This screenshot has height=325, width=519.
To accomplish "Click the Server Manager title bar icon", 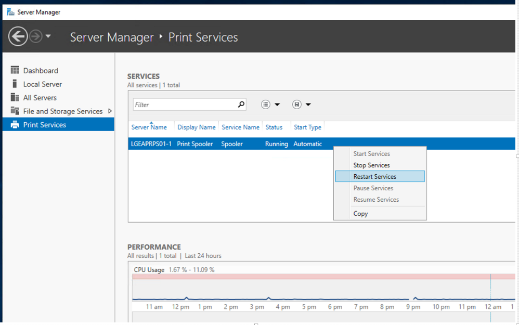I will coord(10,12).
